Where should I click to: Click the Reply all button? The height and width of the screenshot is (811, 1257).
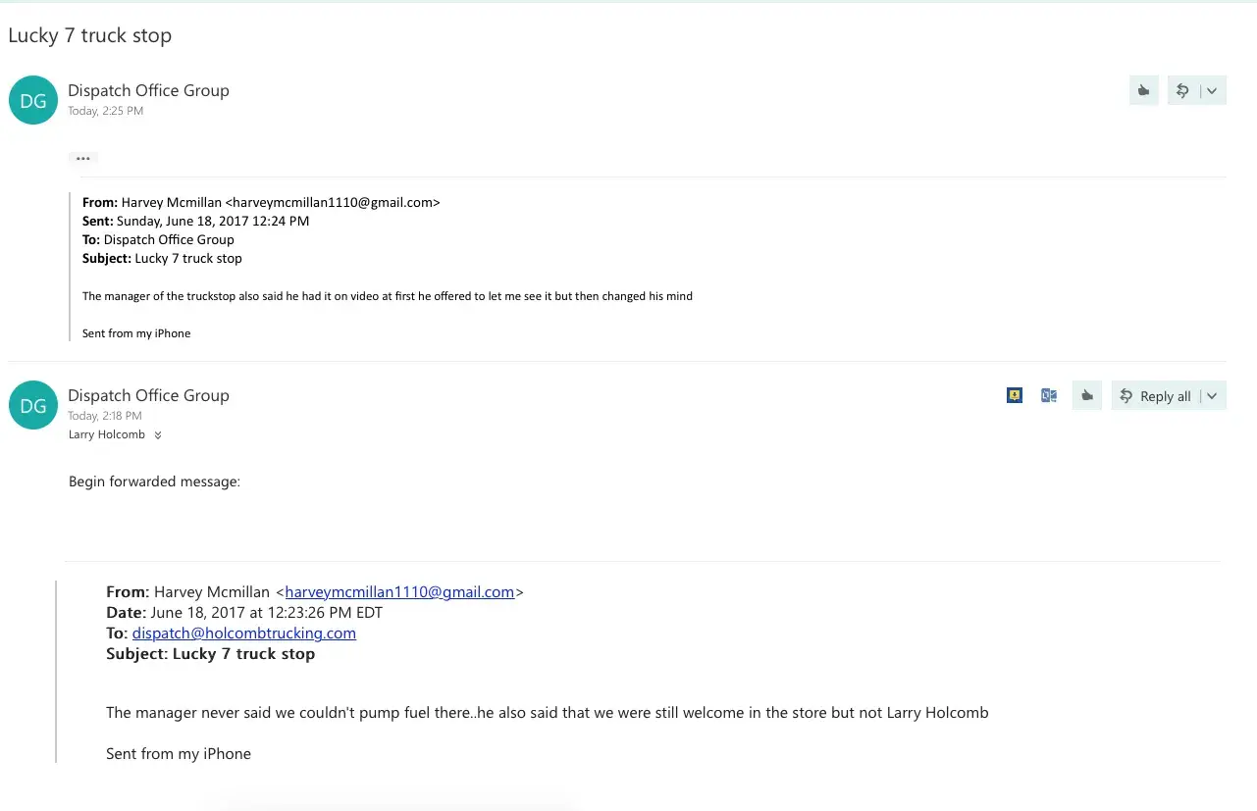point(1156,396)
